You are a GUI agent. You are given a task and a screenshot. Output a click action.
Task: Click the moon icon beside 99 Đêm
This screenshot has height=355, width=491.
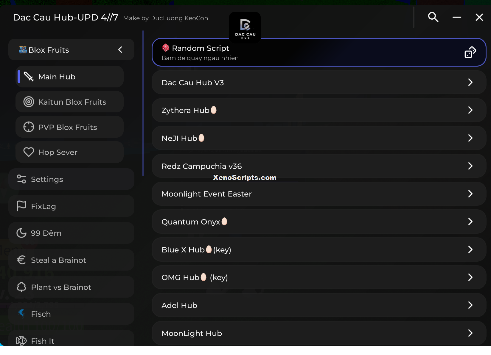point(21,233)
